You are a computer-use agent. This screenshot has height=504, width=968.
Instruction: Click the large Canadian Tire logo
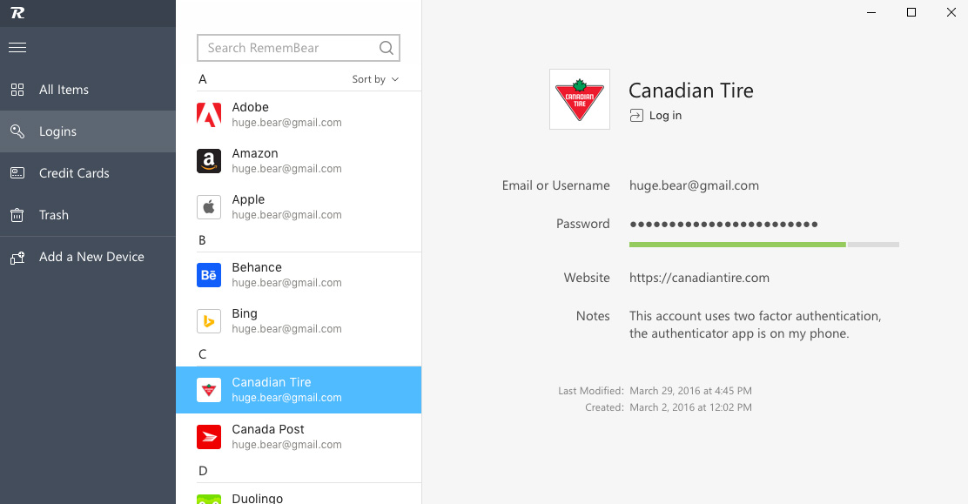coord(580,99)
